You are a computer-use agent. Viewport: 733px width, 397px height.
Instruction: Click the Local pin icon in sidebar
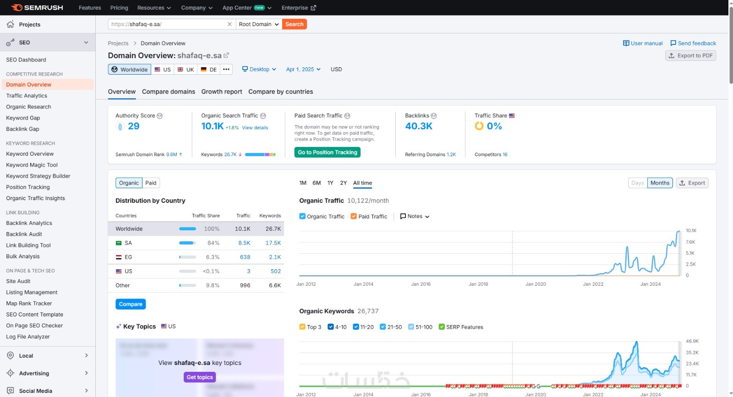(x=10, y=356)
